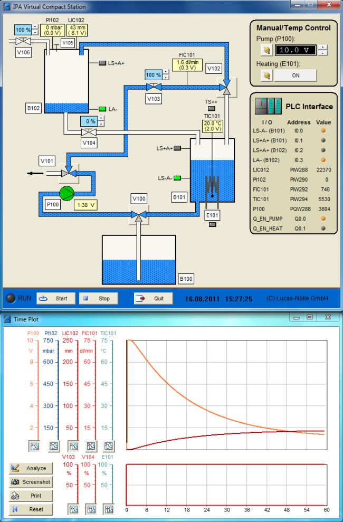
Task: Increase V103 valve opening with up arrow
Action: pyautogui.click(x=166, y=72)
